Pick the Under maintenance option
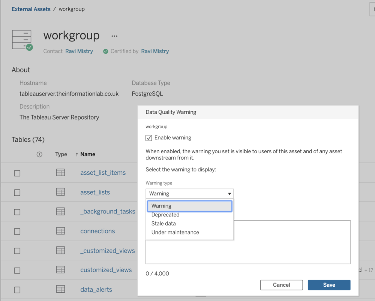 point(175,232)
